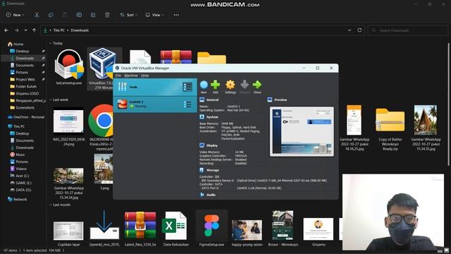Screen dimensions: 451x254
Task: Click the green Show arrow icon
Action: pyautogui.click(x=257, y=85)
